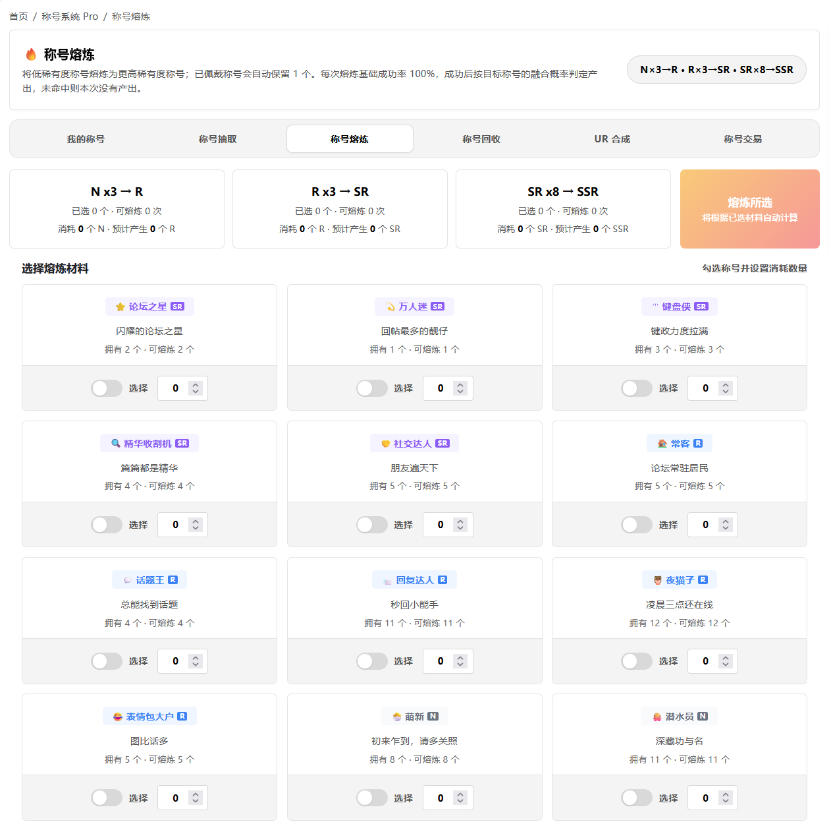Screen dimensions: 831x828
Task: Click the quantity stepper arrows for 键盘侠
Action: tap(726, 388)
